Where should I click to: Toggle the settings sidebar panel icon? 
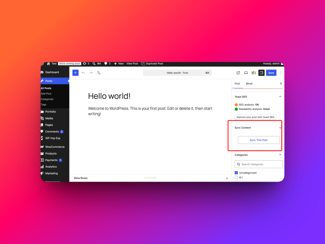pos(262,73)
